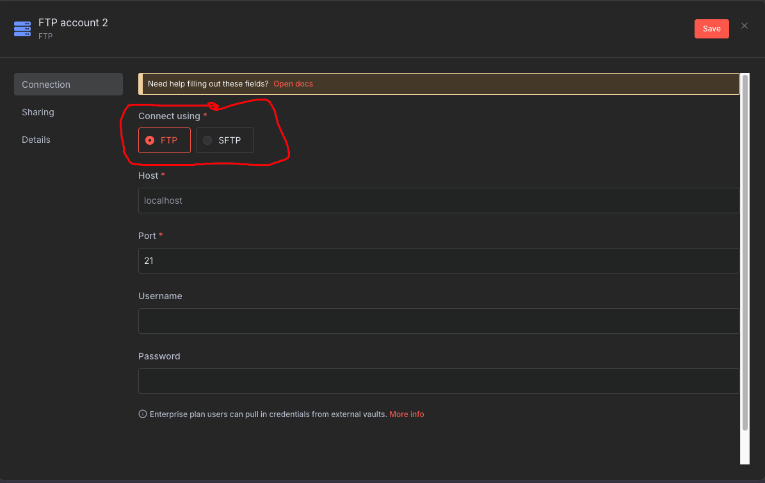Image resolution: width=765 pixels, height=483 pixels.
Task: Click the Connect using field label
Action: coord(169,116)
